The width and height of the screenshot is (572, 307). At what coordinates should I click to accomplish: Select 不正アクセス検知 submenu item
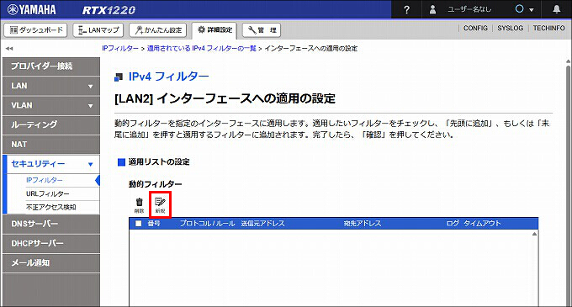pos(51,207)
